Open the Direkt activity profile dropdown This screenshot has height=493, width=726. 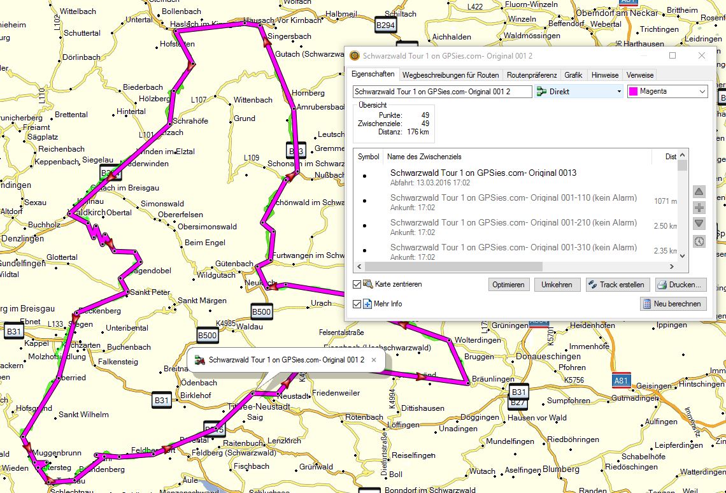point(579,92)
